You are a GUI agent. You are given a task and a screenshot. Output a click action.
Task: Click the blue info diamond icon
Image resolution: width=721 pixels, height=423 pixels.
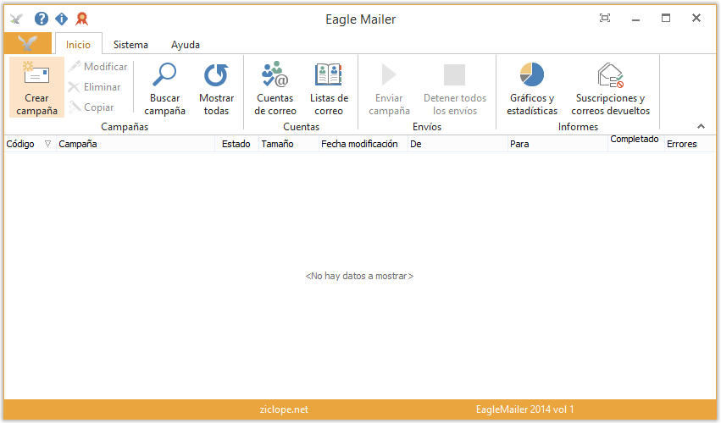[x=62, y=19]
